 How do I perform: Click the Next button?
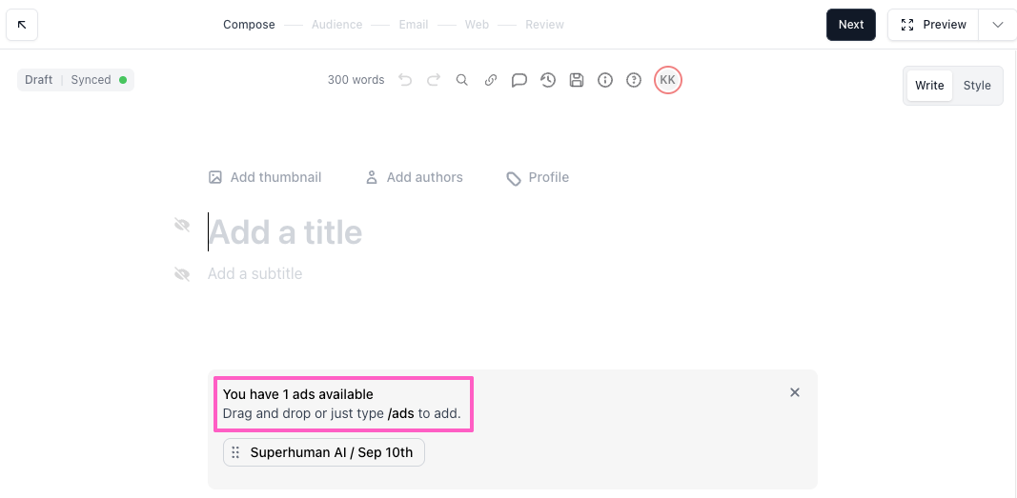851,25
